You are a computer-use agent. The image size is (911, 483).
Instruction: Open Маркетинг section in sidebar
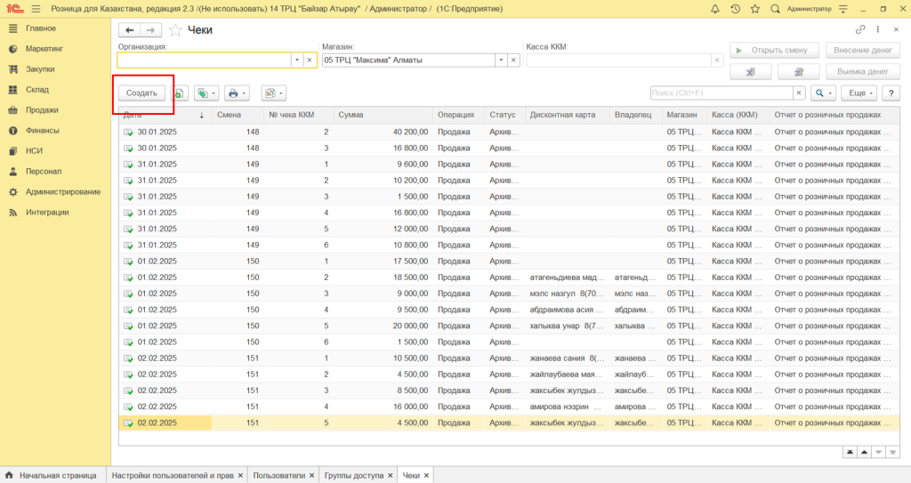pyautogui.click(x=44, y=49)
